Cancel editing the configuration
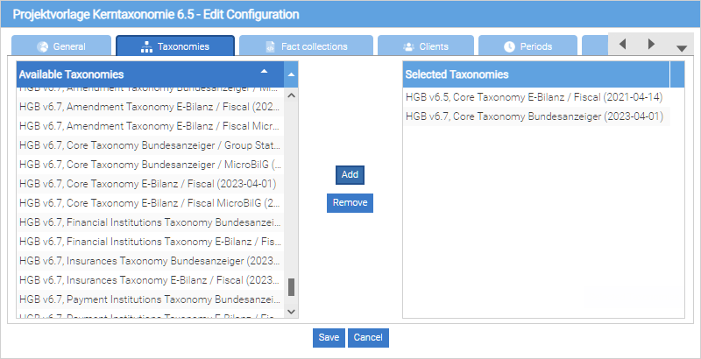This screenshot has height=359, width=701. pyautogui.click(x=368, y=338)
